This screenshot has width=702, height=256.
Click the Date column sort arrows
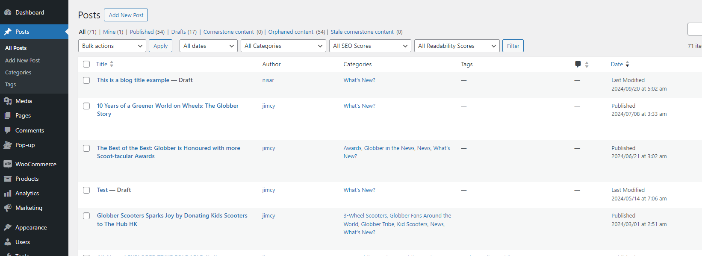click(x=627, y=64)
